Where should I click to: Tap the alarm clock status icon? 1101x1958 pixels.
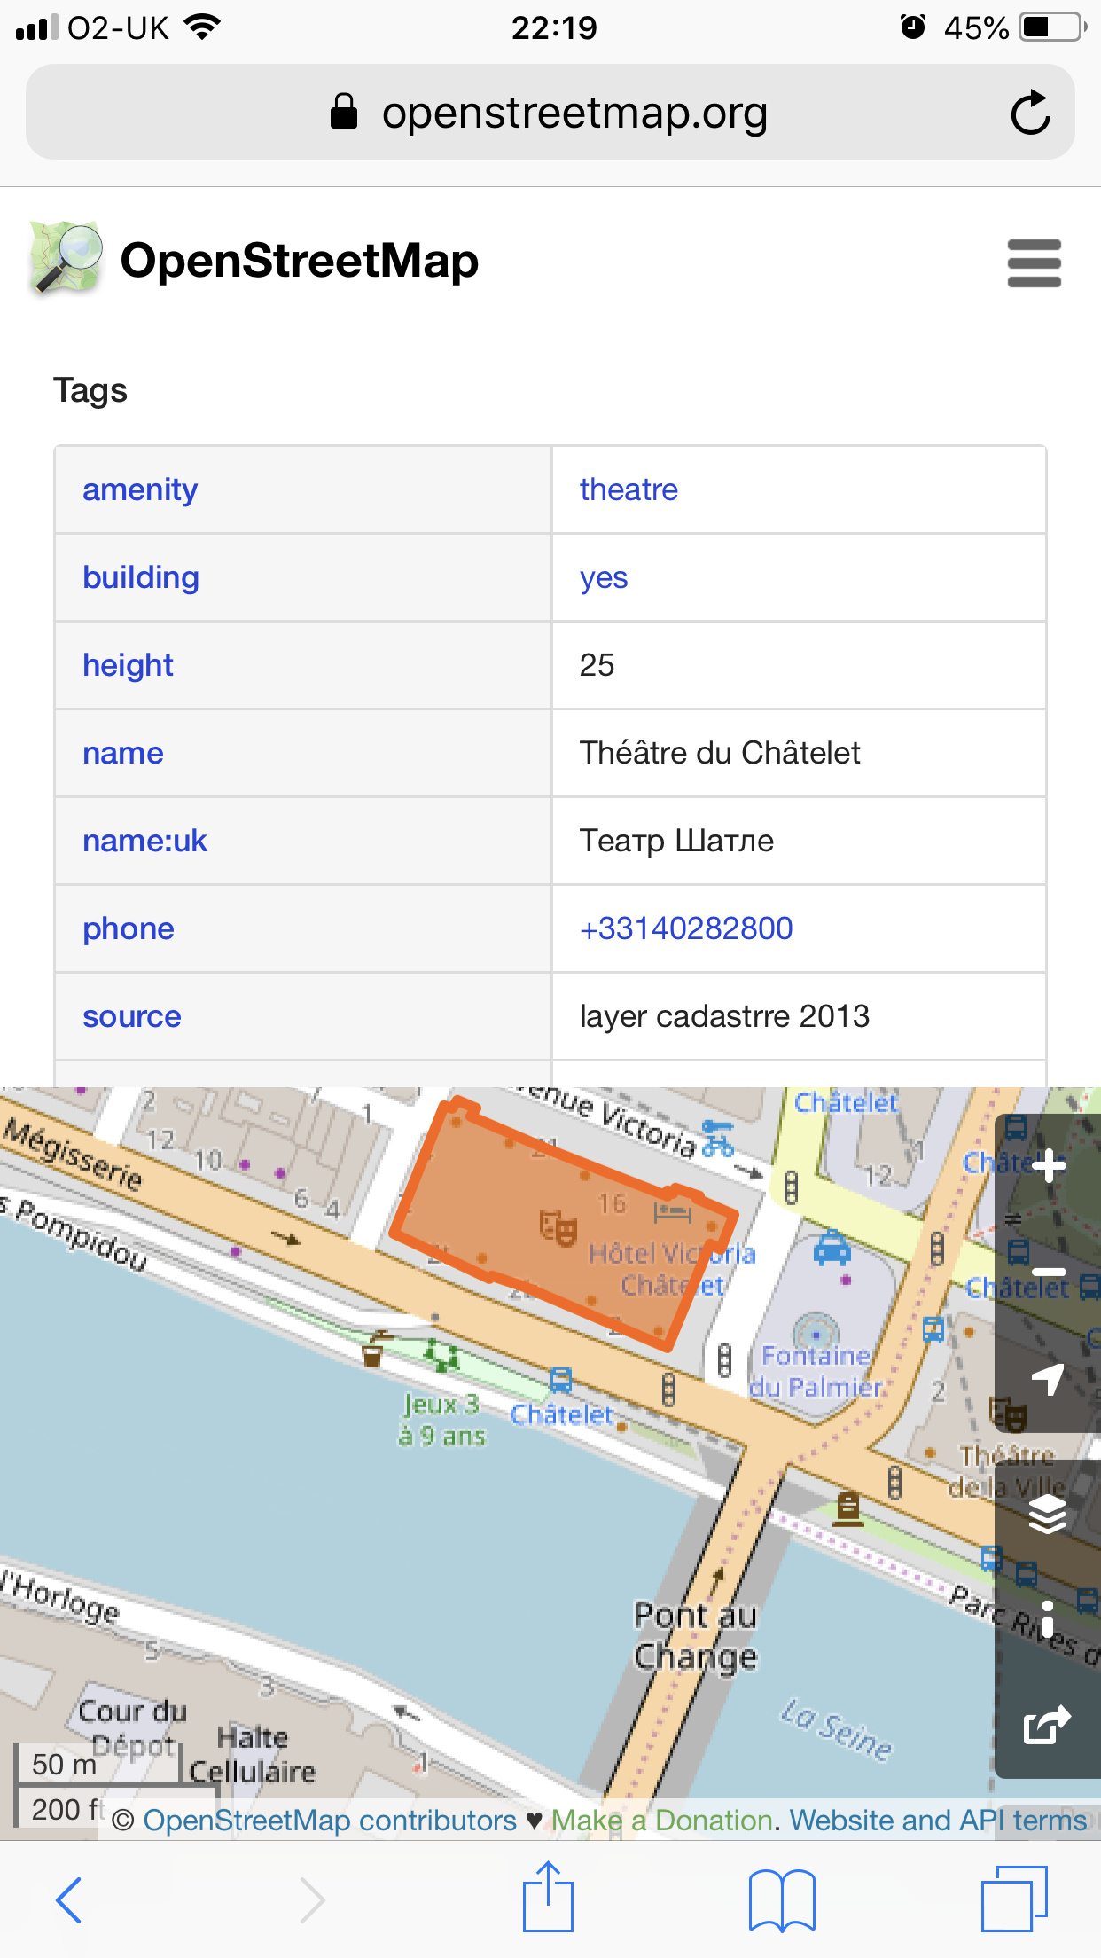(912, 27)
